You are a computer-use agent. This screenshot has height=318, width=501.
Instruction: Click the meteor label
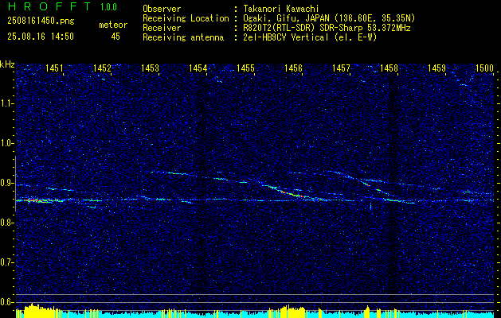[113, 25]
